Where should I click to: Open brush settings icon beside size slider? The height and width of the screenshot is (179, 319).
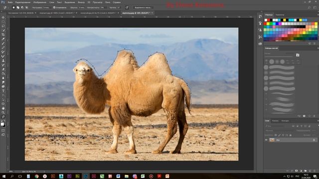coord(298,55)
